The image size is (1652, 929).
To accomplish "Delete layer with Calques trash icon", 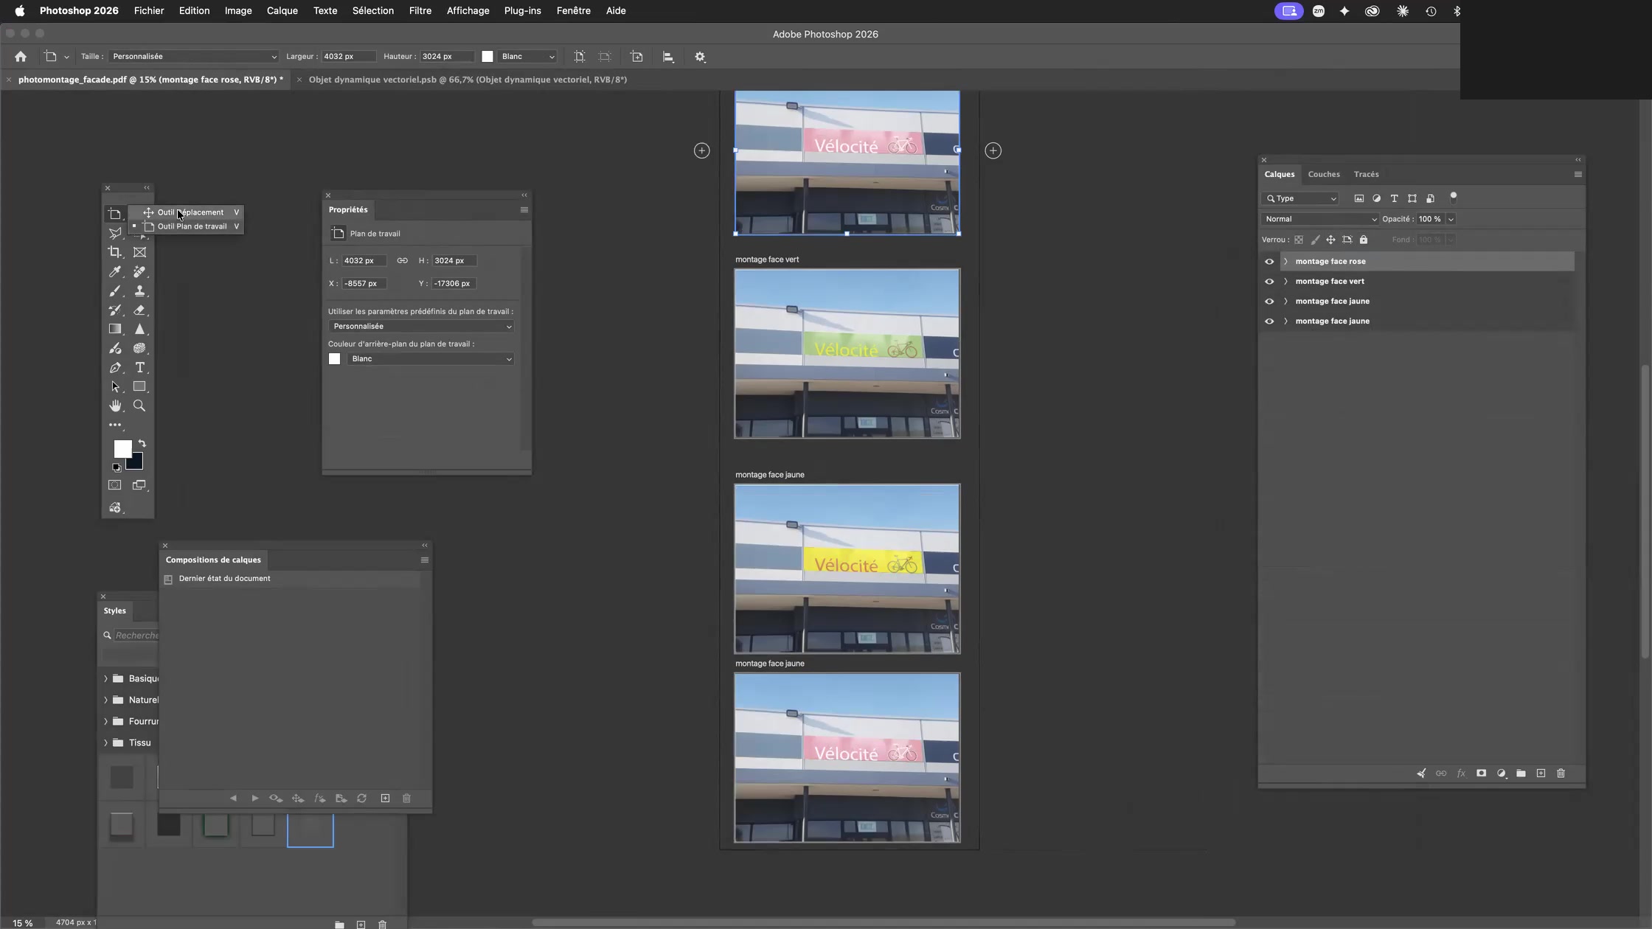I will click(x=1561, y=773).
